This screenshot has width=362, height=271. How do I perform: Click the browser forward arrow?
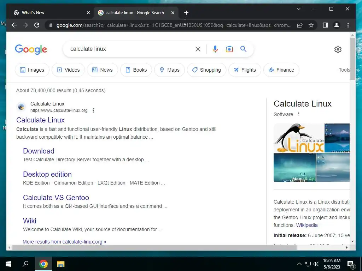click(x=25, y=25)
